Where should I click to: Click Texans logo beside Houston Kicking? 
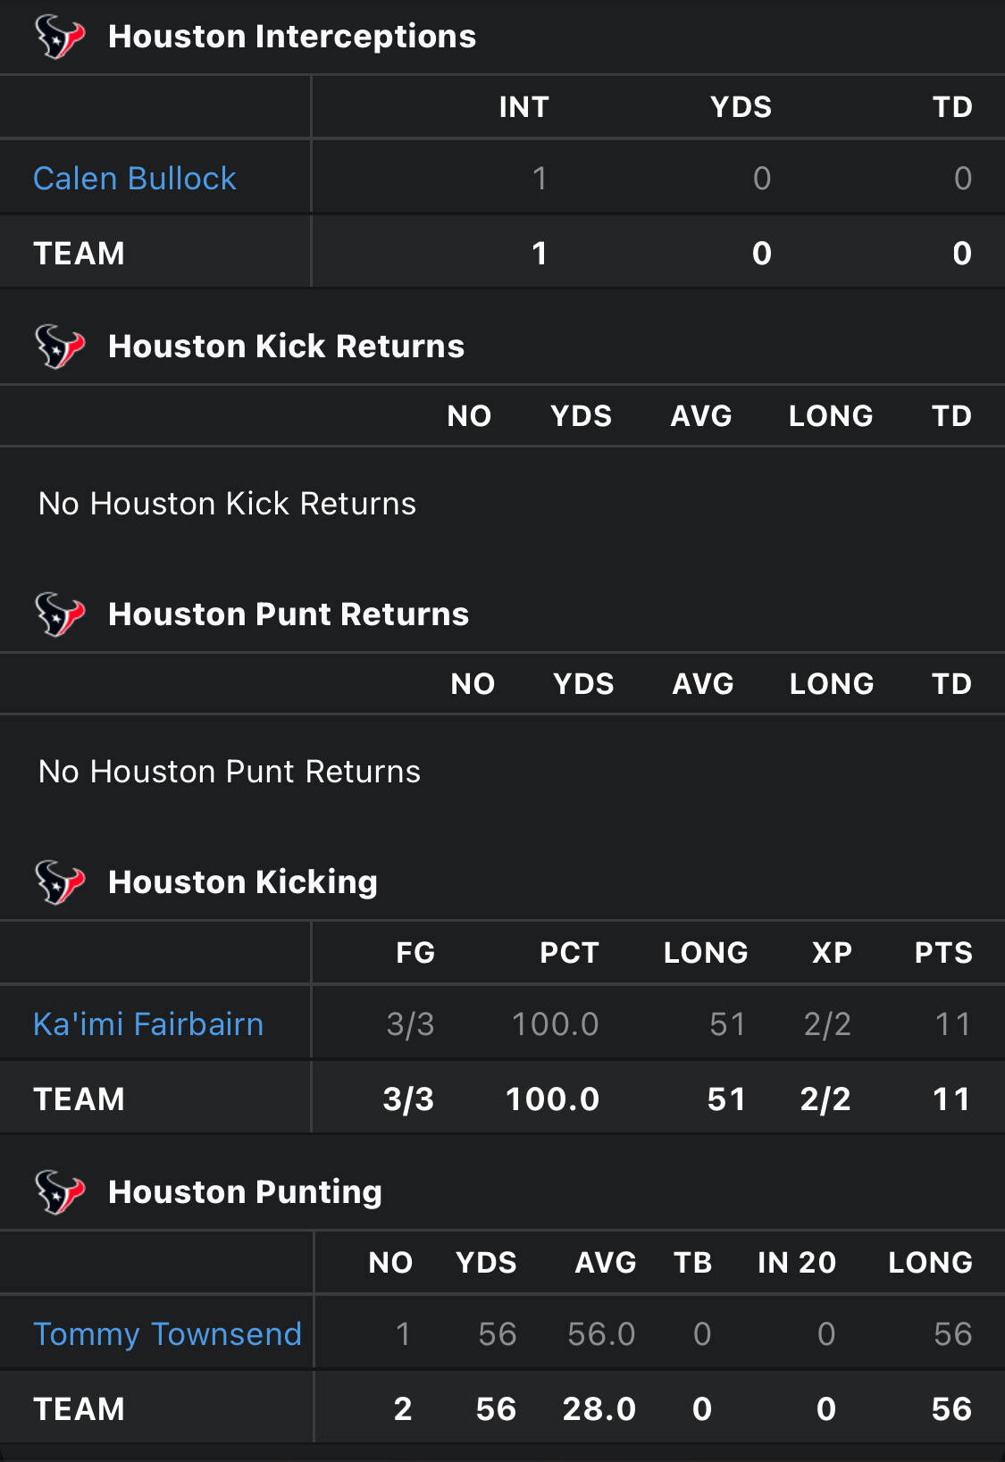[x=60, y=882]
